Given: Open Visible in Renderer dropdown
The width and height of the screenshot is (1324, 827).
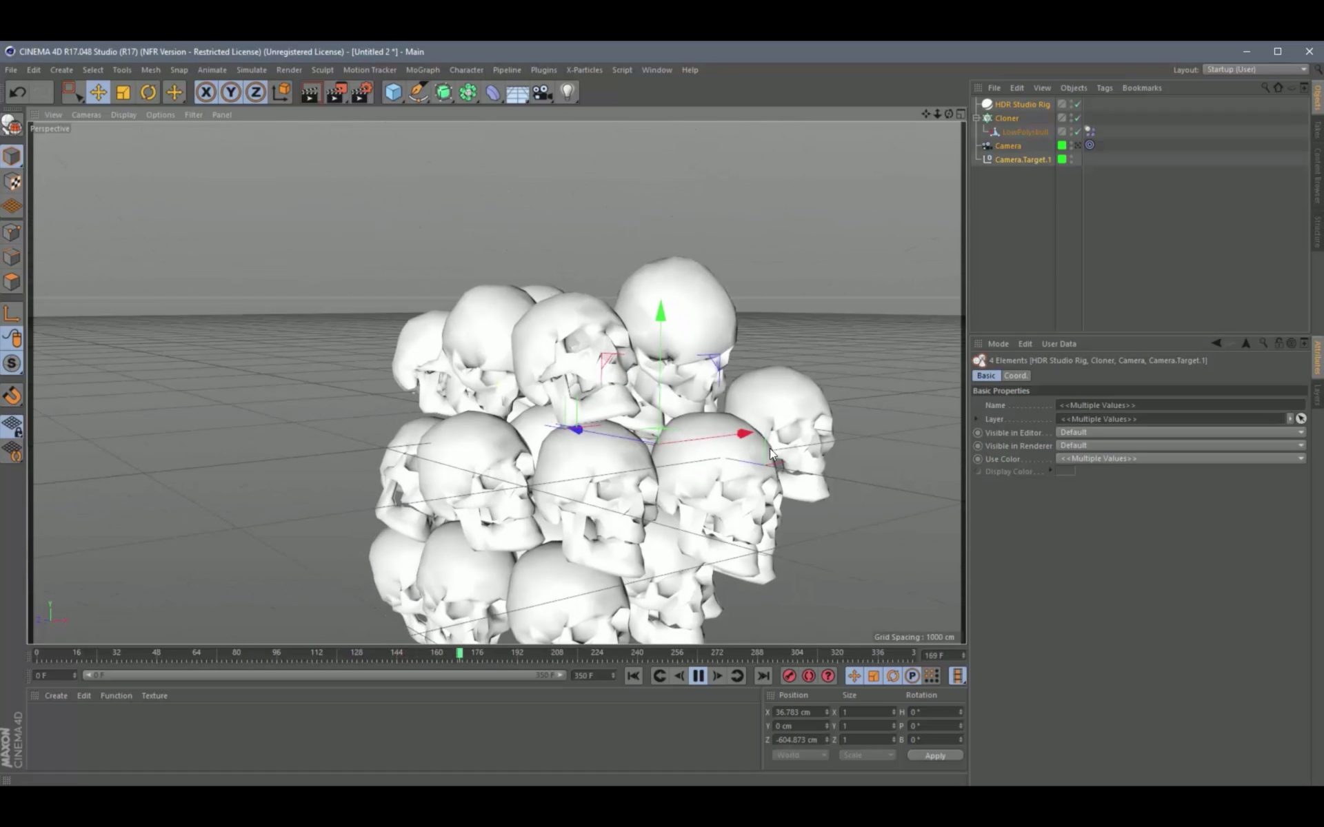Looking at the screenshot, I should [1181, 445].
